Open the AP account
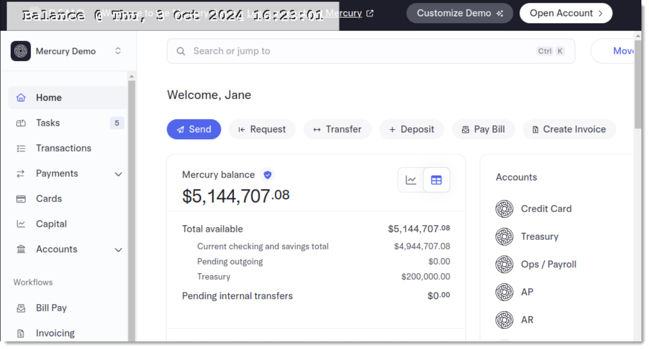Image resolution: width=649 pixels, height=349 pixels. 527,292
